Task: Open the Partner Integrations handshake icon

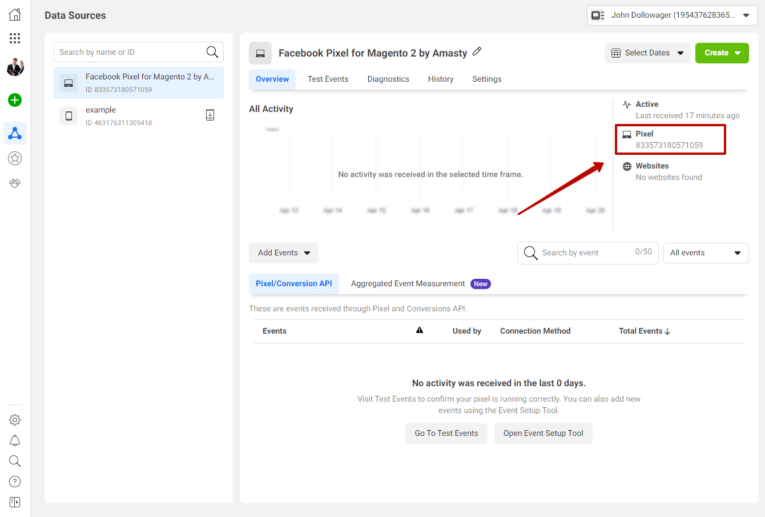Action: tap(15, 183)
